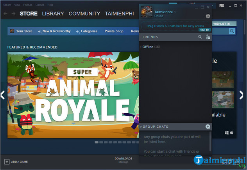Click Apple platform icon on featured card
247x170 pixels.
pyautogui.click(x=231, y=132)
